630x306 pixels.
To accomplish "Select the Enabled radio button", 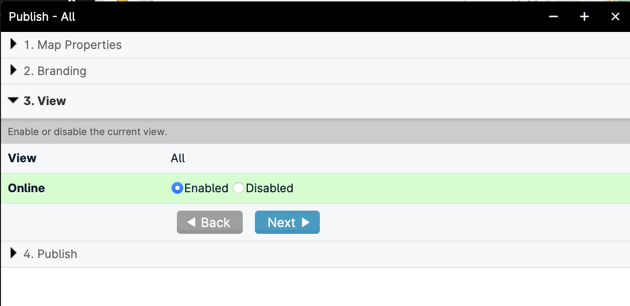I will pos(177,188).
